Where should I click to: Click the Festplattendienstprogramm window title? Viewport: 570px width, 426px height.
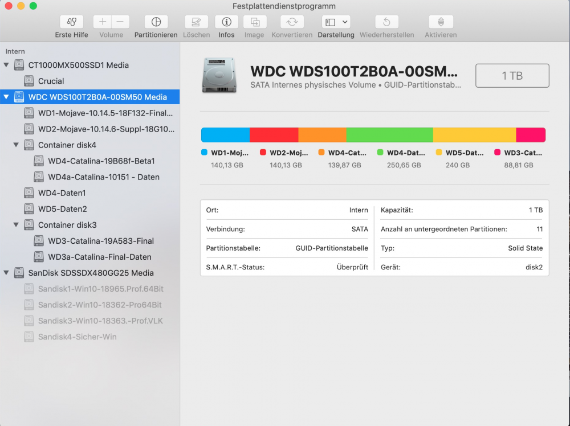point(284,6)
